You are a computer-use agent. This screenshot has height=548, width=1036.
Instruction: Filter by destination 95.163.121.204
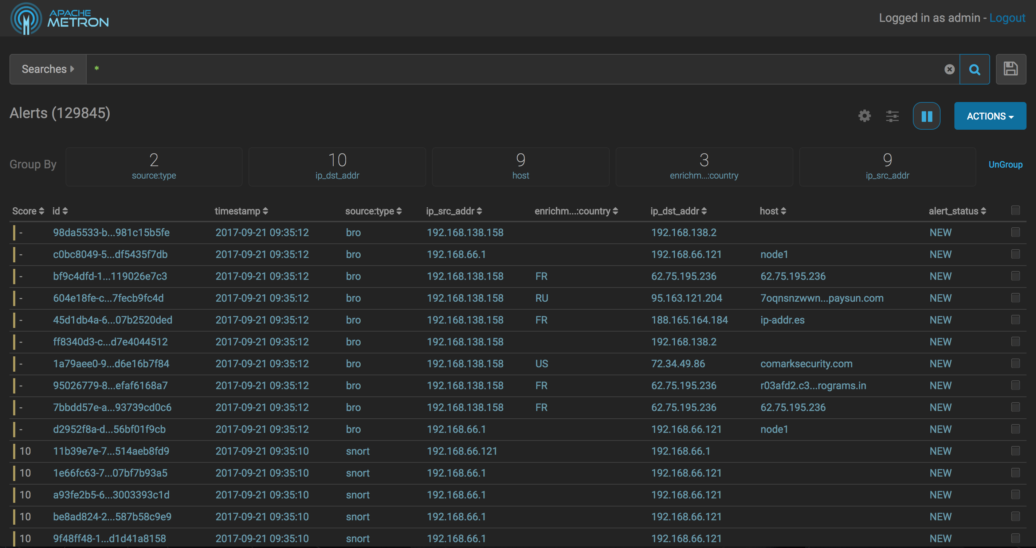687,298
